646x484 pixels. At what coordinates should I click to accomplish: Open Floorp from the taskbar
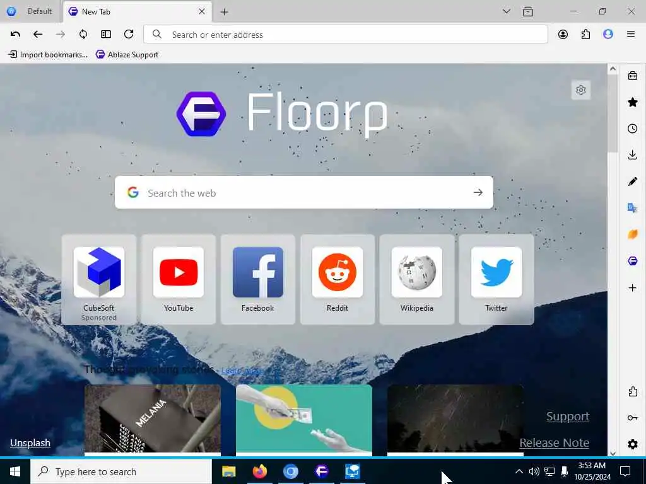coord(322,471)
